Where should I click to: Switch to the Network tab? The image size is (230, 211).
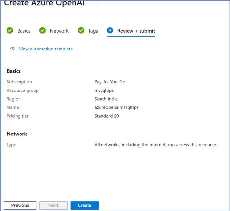tap(59, 31)
